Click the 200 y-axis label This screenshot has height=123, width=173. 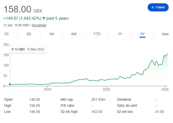[x=6, y=45]
